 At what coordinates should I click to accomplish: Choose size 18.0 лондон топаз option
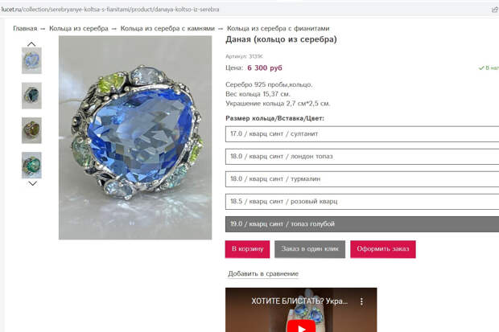click(x=362, y=157)
